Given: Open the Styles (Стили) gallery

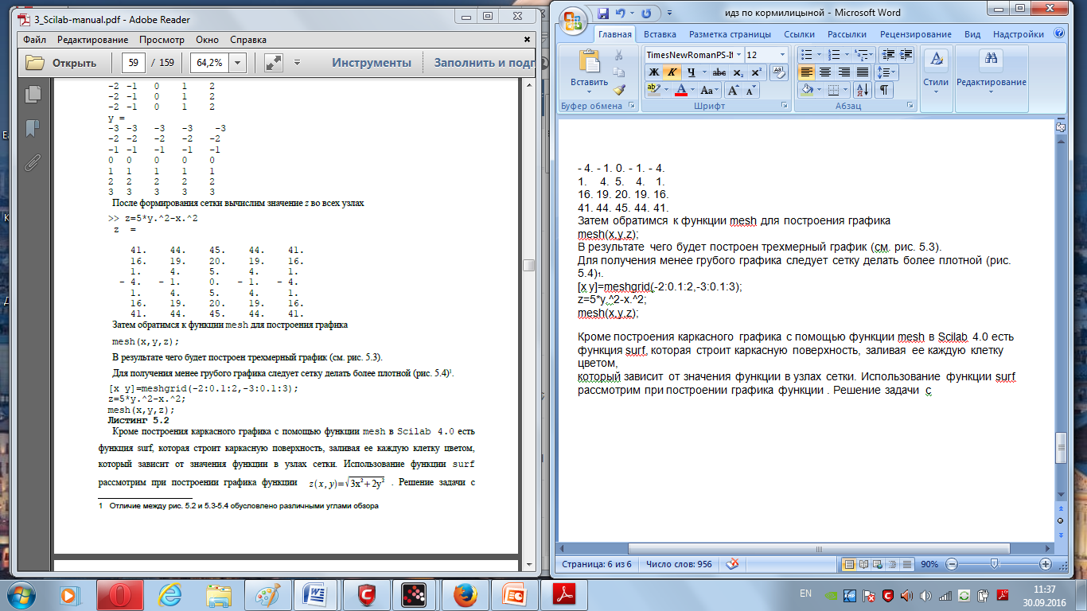Looking at the screenshot, I should 936,72.
